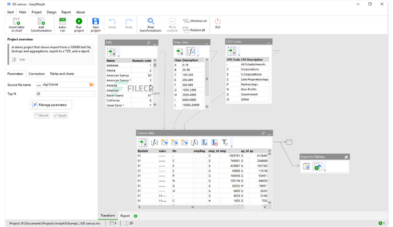393x227 pixels.
Task: Open the Project menu tab
Action: [x=37, y=12]
